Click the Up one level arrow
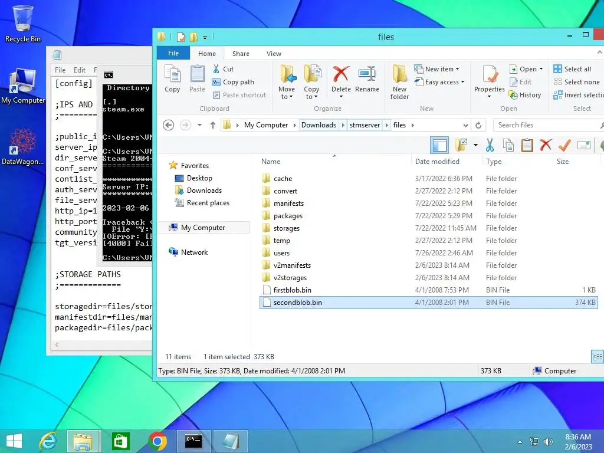The height and width of the screenshot is (453, 604). click(x=212, y=125)
